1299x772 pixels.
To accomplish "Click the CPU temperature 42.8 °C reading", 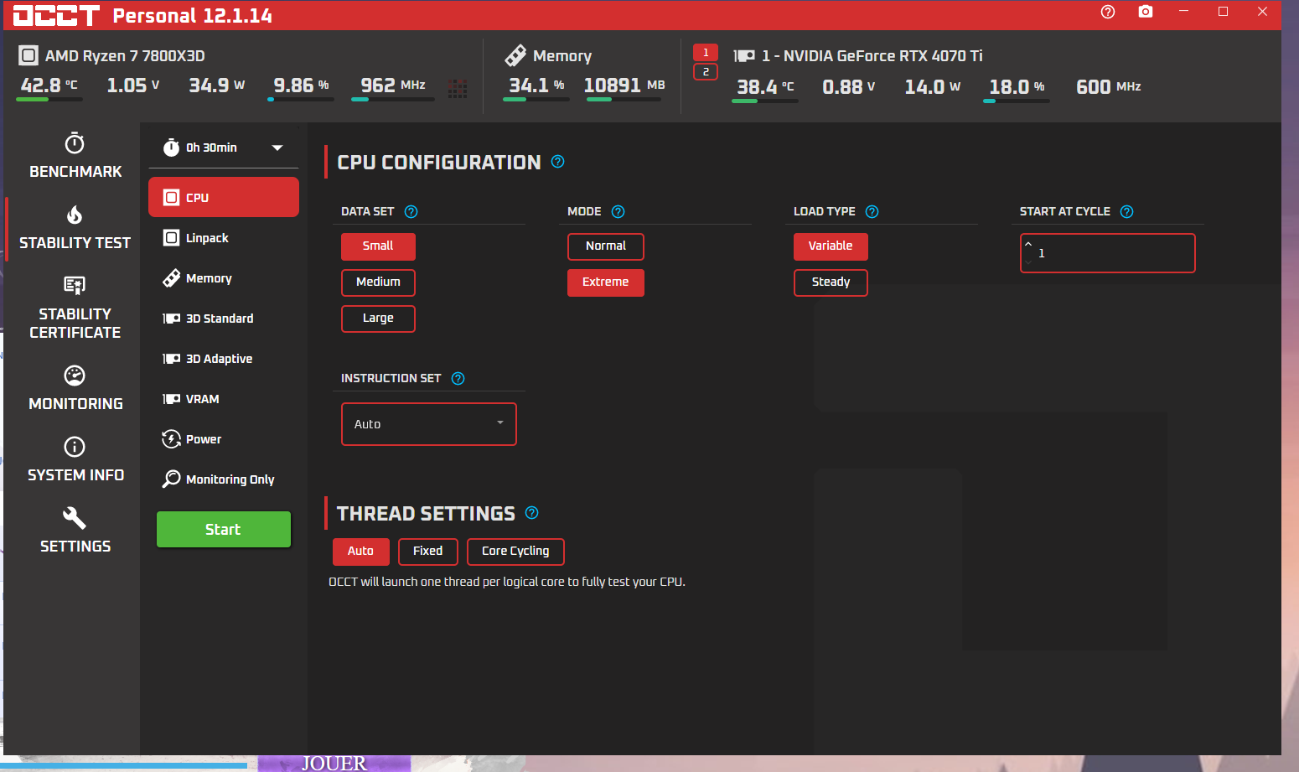I will point(49,85).
